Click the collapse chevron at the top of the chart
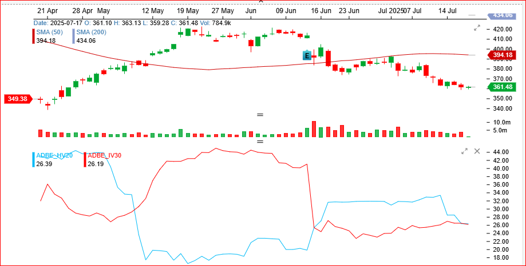The image size is (526, 266). tap(262, 1)
